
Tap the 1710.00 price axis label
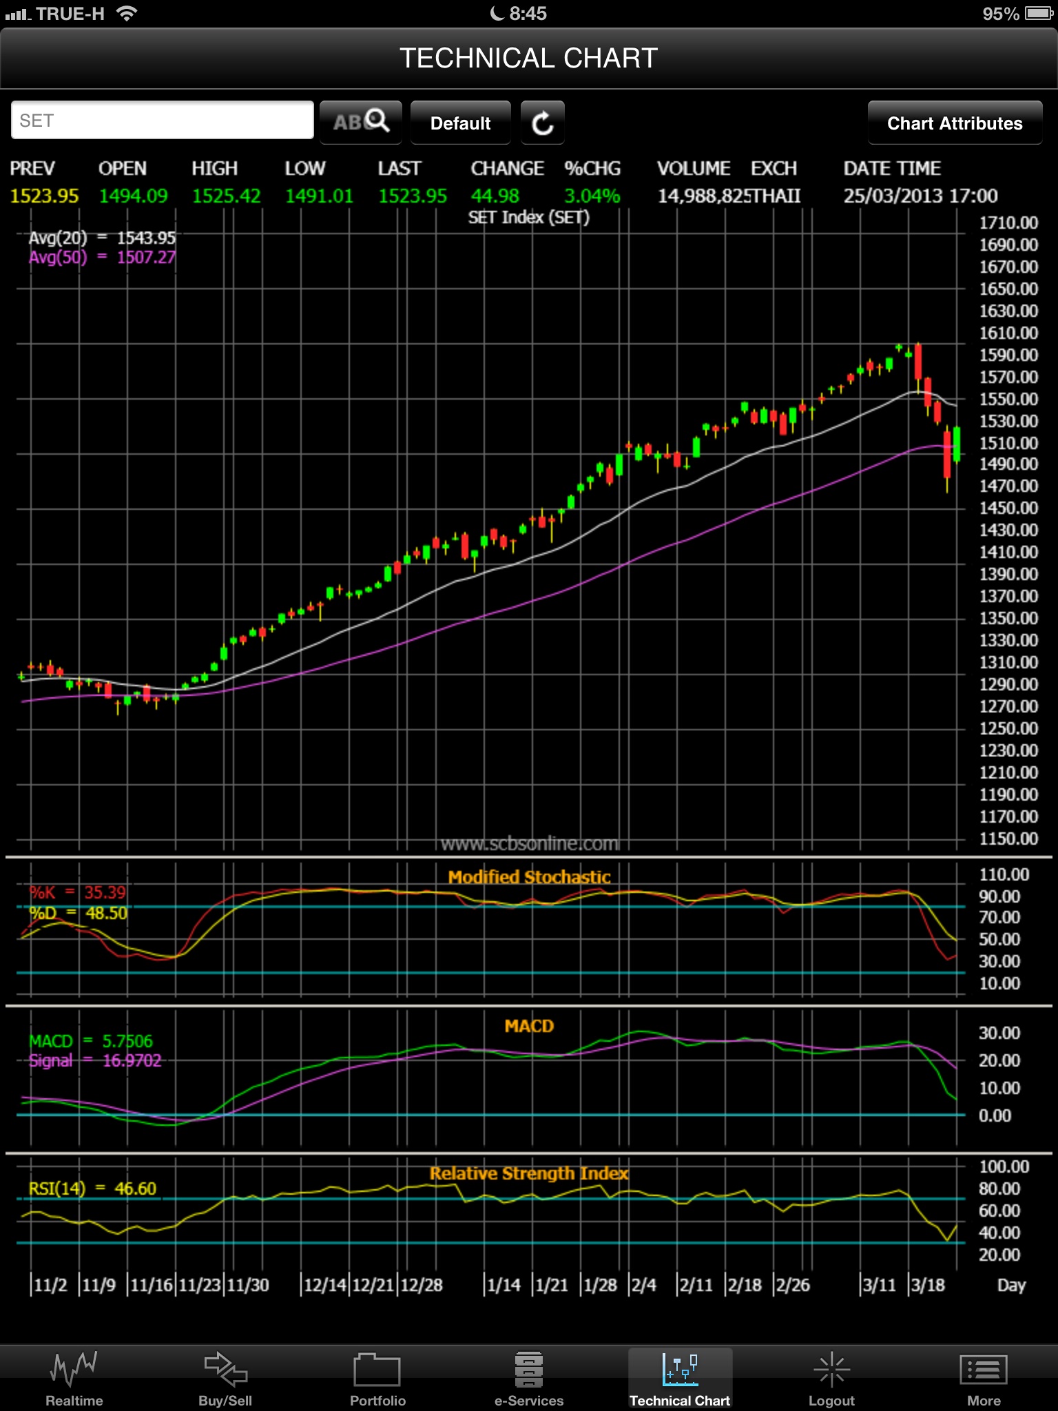[1008, 223]
